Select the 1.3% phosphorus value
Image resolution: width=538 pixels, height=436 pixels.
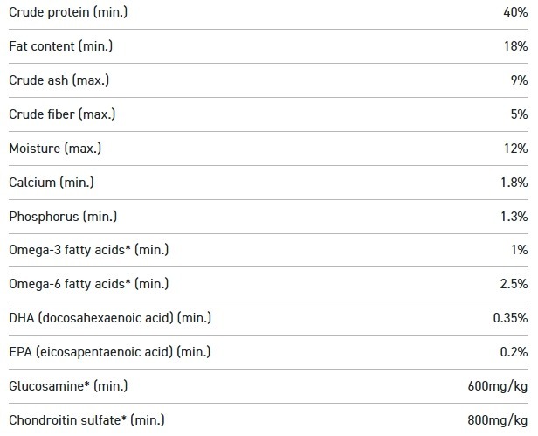click(513, 217)
